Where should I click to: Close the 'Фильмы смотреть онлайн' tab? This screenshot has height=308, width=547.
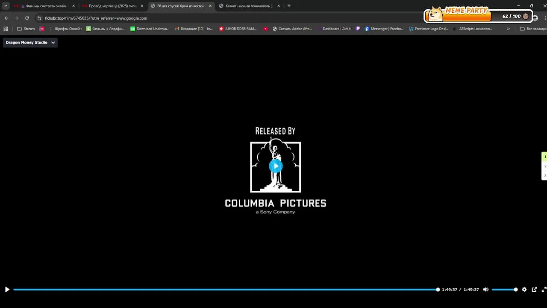[74, 6]
